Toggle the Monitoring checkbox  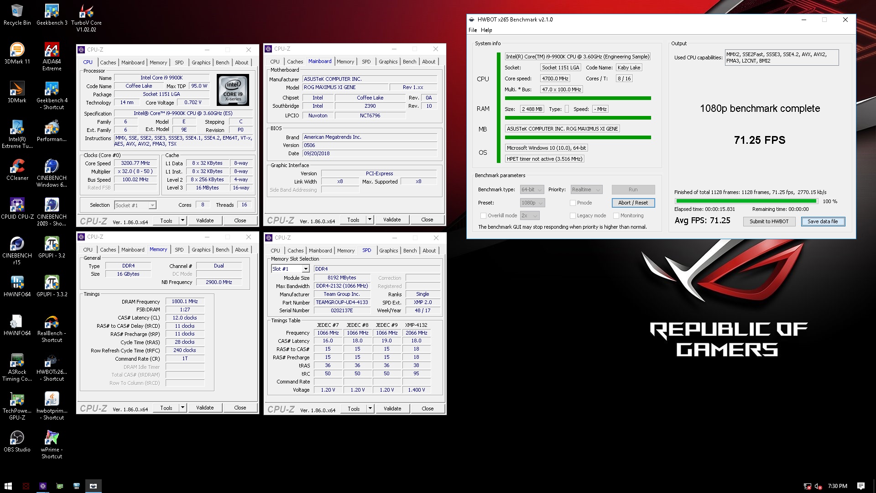click(616, 215)
